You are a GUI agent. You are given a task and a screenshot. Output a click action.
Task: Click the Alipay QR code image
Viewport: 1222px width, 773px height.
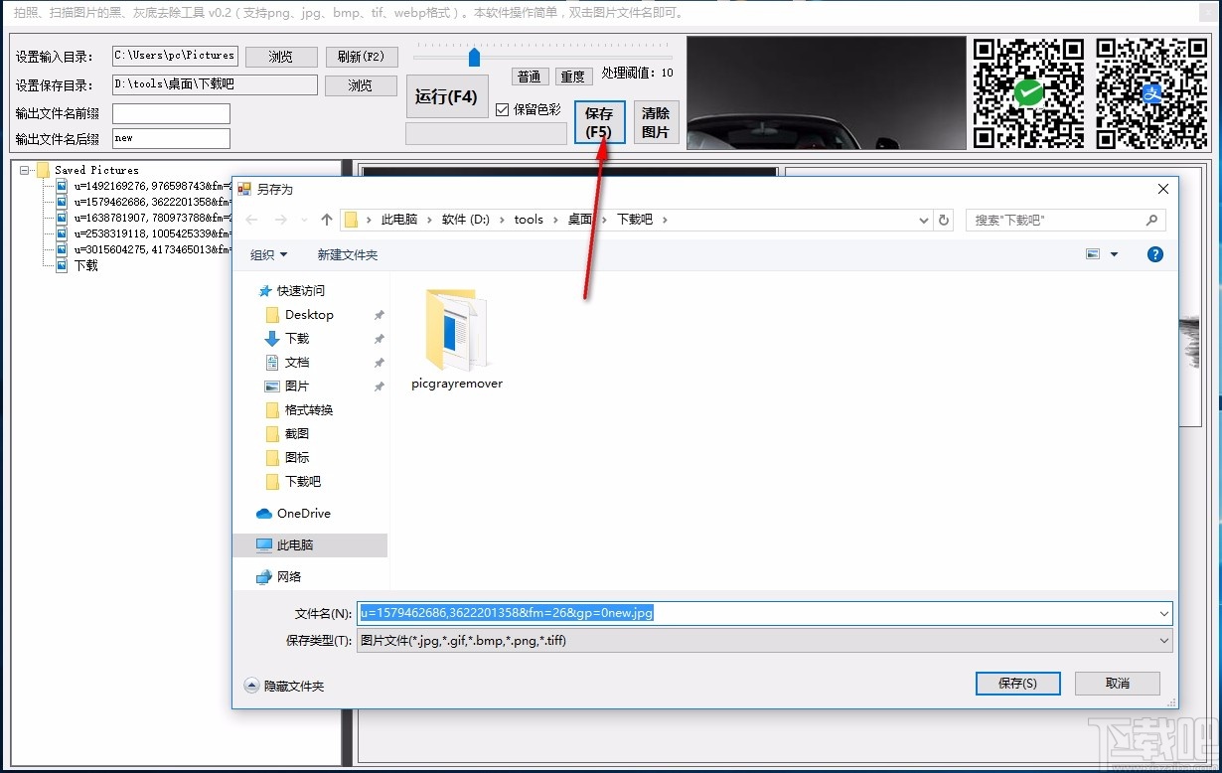click(1151, 93)
